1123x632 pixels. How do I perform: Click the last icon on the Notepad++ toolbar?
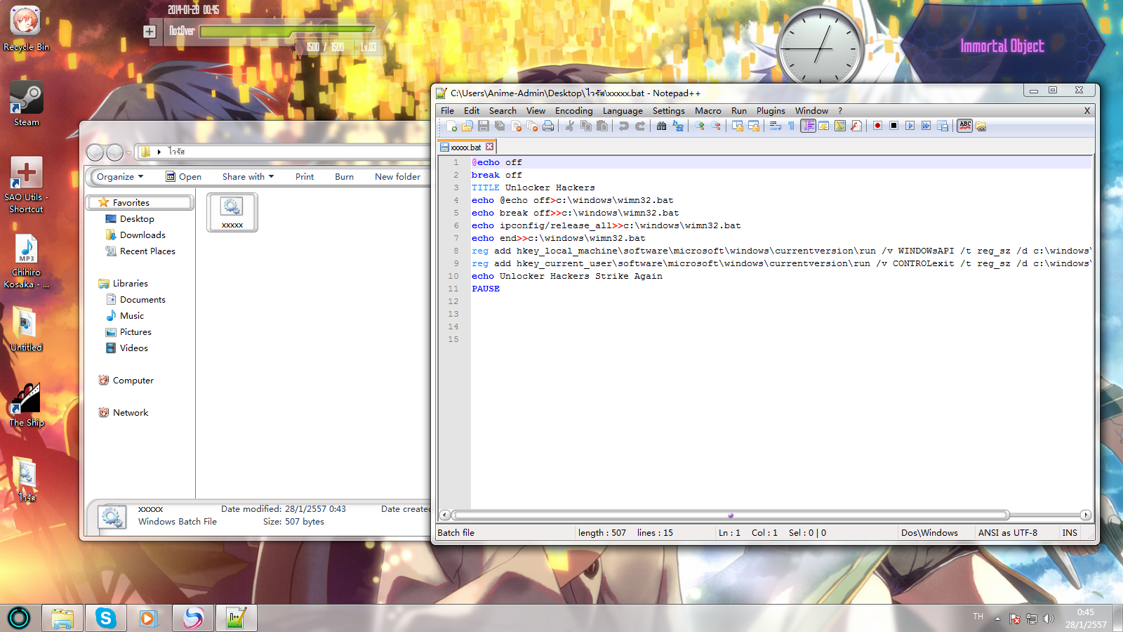click(981, 126)
